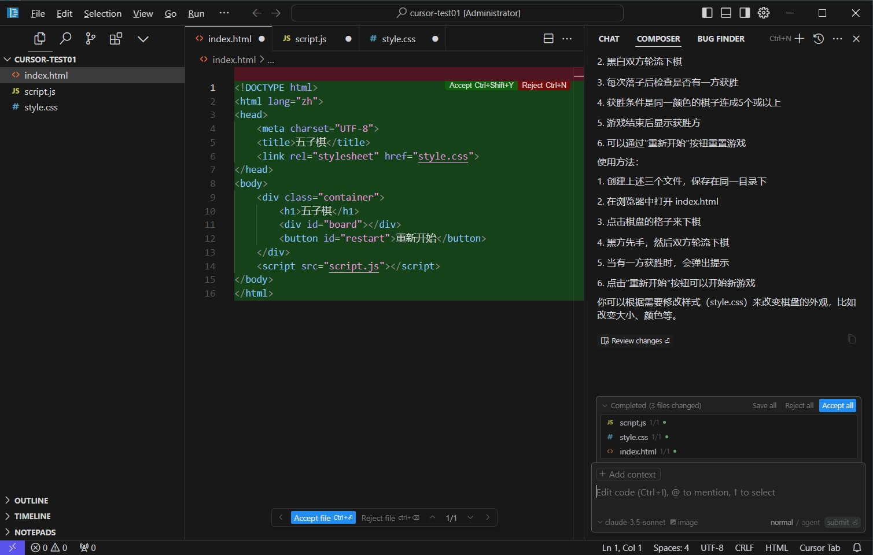873x555 pixels.
Task: Expand the OUTLINE section
Action: tap(93, 501)
